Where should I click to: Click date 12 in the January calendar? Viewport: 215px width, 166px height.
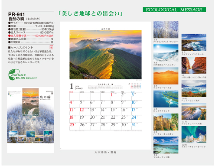(82, 110)
